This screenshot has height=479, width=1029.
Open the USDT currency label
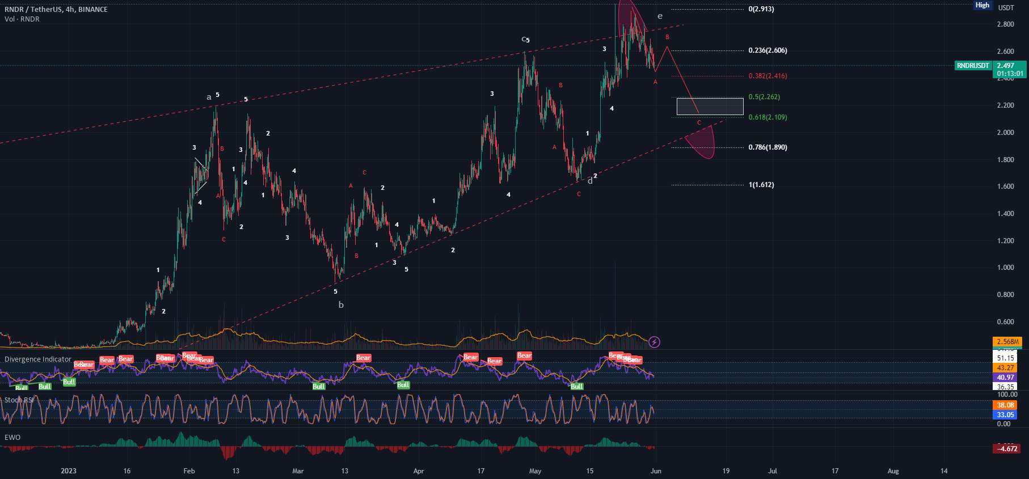pos(1006,8)
